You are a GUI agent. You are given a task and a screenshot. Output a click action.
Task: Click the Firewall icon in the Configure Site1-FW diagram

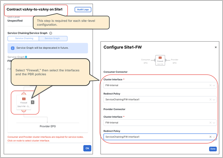160,60
